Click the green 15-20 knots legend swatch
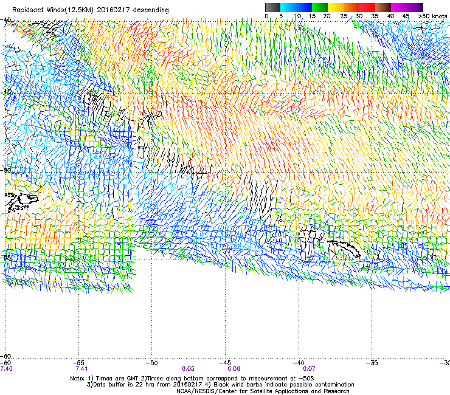Image resolution: width=450 pixels, height=395 pixels. click(x=320, y=7)
